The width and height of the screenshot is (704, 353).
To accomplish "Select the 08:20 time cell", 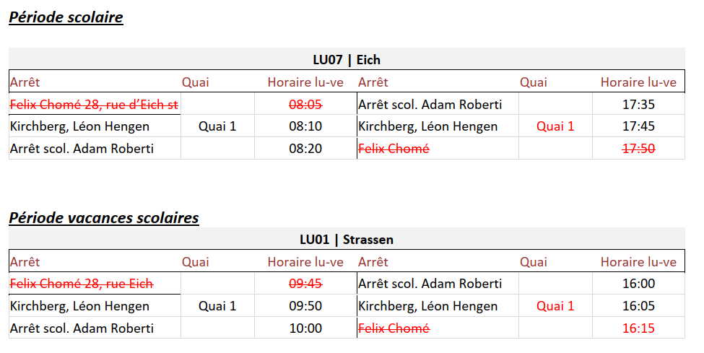I will [x=305, y=149].
